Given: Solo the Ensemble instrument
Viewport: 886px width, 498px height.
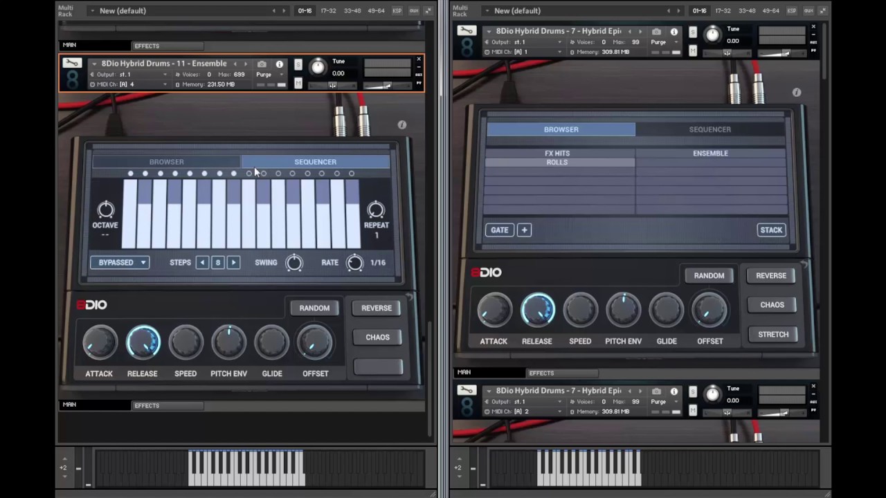Looking at the screenshot, I should coord(298,64).
